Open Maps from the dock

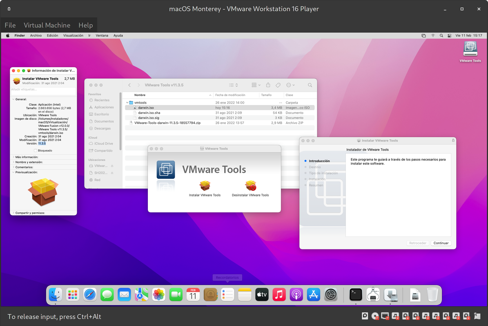[141, 294]
